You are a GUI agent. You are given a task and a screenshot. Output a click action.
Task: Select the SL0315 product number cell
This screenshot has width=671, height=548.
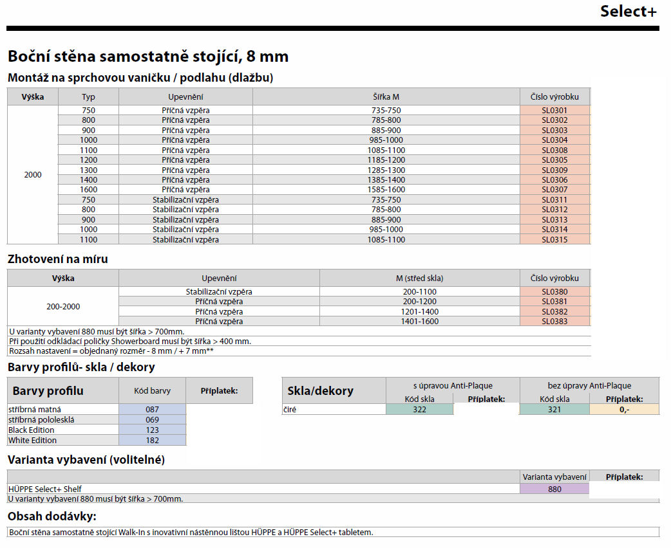(554, 240)
